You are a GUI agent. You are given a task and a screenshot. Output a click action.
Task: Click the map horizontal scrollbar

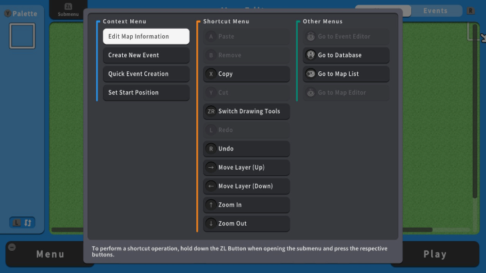[242, 230]
